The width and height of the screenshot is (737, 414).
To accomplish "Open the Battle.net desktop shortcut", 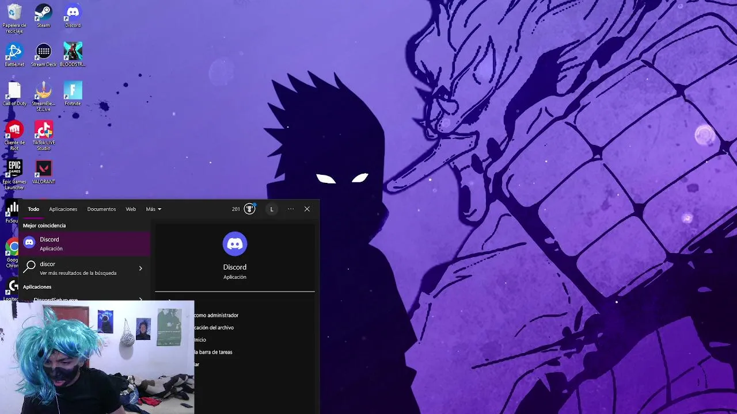I will pyautogui.click(x=14, y=55).
